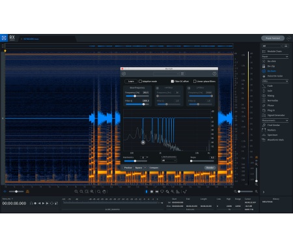
Task: Select the magic wand selection tool
Action: click(x=173, y=192)
